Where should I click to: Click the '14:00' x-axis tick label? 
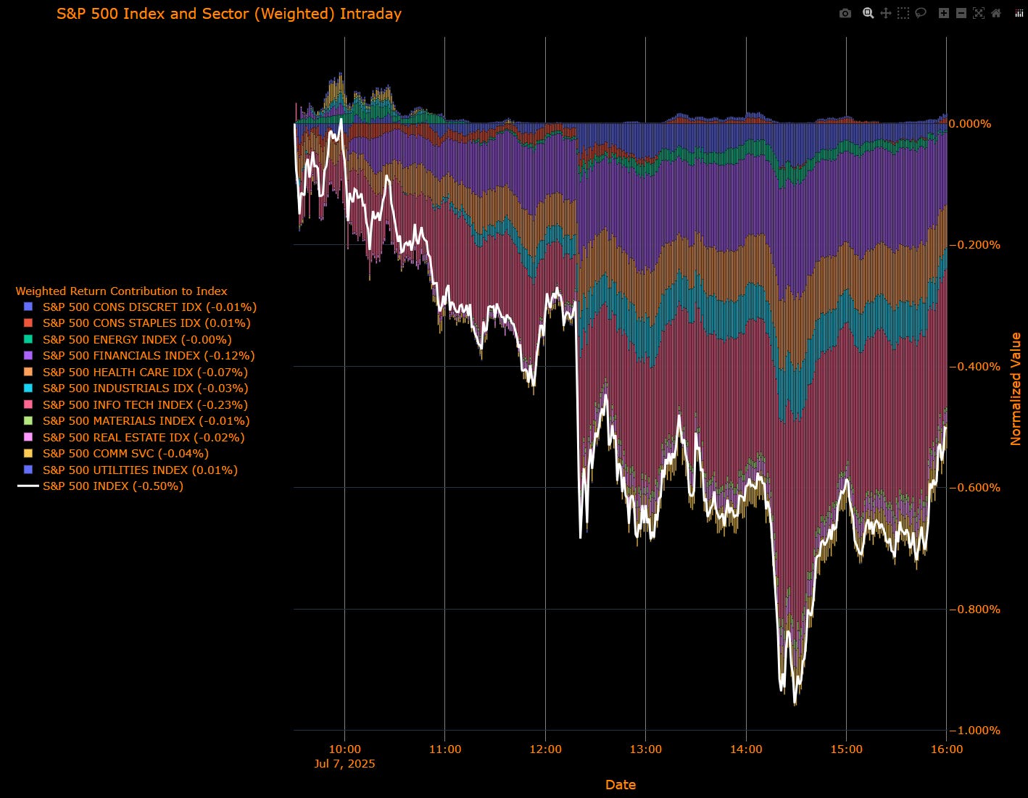click(x=746, y=749)
